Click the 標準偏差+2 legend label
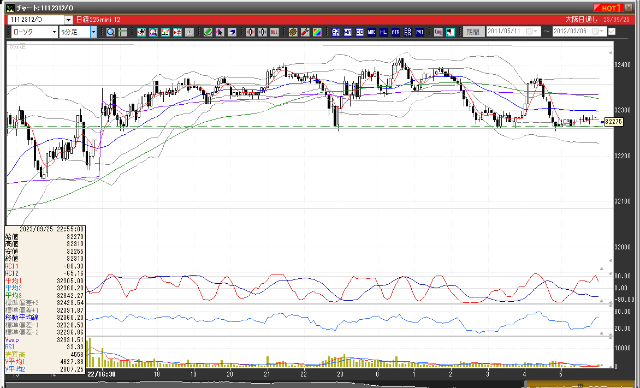This screenshot has height=388, width=640. pyautogui.click(x=22, y=303)
